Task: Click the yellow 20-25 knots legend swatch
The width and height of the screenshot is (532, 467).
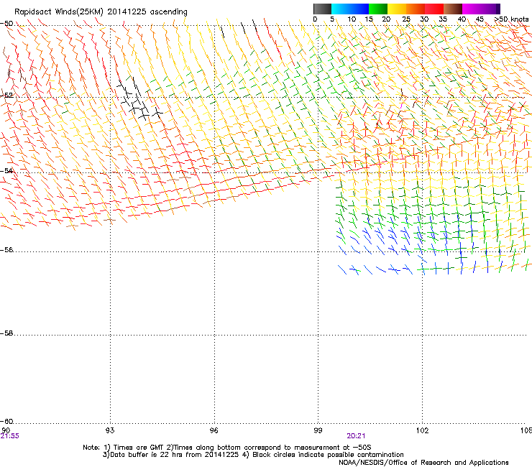Action: 397,9
